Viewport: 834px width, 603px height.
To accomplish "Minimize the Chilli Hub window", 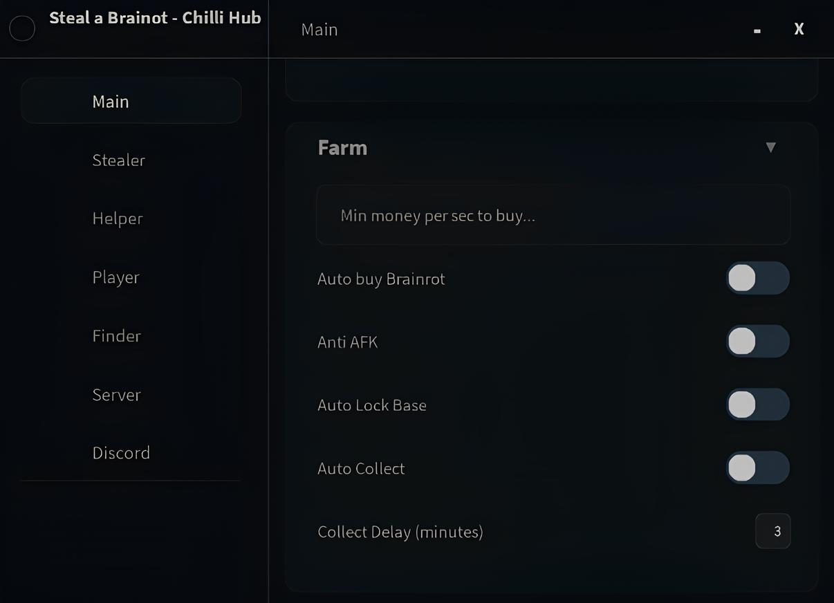I will (757, 30).
